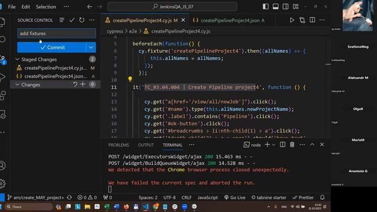
Task: Discard all changes icon in Changes row
Action: (x=75, y=84)
